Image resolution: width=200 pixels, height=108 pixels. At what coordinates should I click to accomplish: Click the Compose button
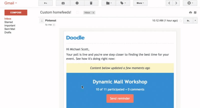[16, 12]
